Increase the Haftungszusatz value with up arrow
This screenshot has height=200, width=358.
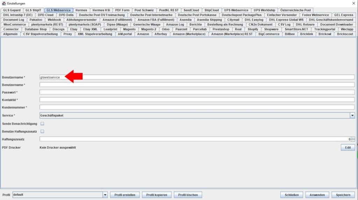pos(353,138)
